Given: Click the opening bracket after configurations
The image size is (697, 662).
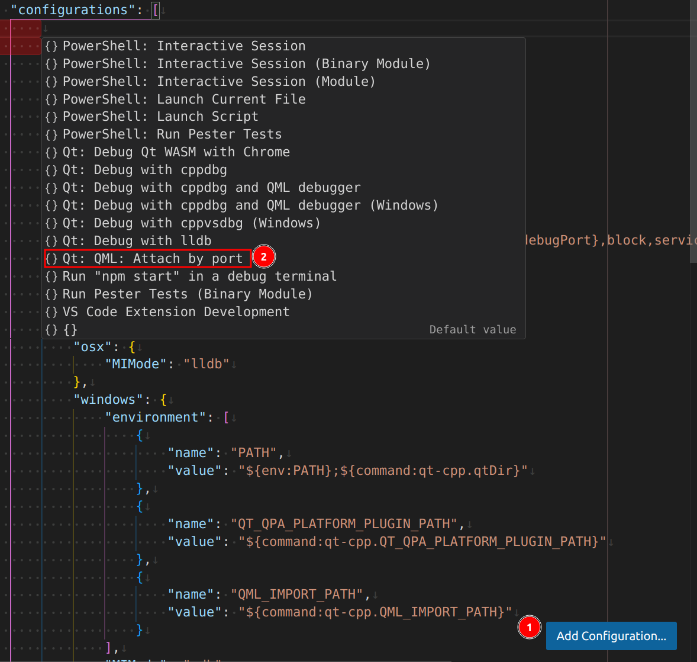Looking at the screenshot, I should [x=155, y=9].
